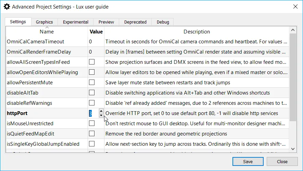Open the Graphics tab
The width and height of the screenshot is (303, 171).
pos(44,22)
